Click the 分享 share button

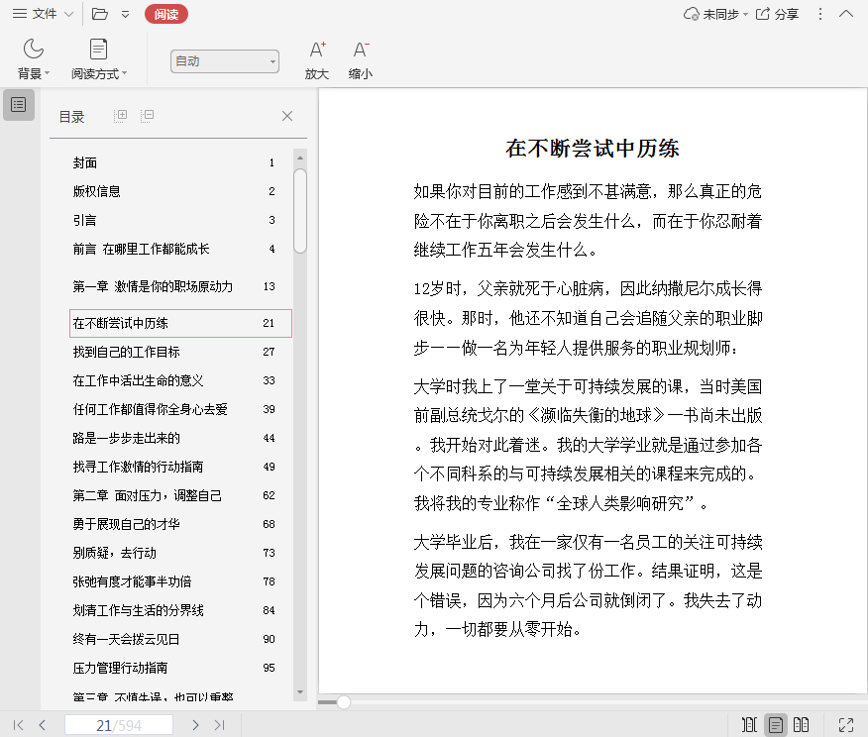[777, 14]
